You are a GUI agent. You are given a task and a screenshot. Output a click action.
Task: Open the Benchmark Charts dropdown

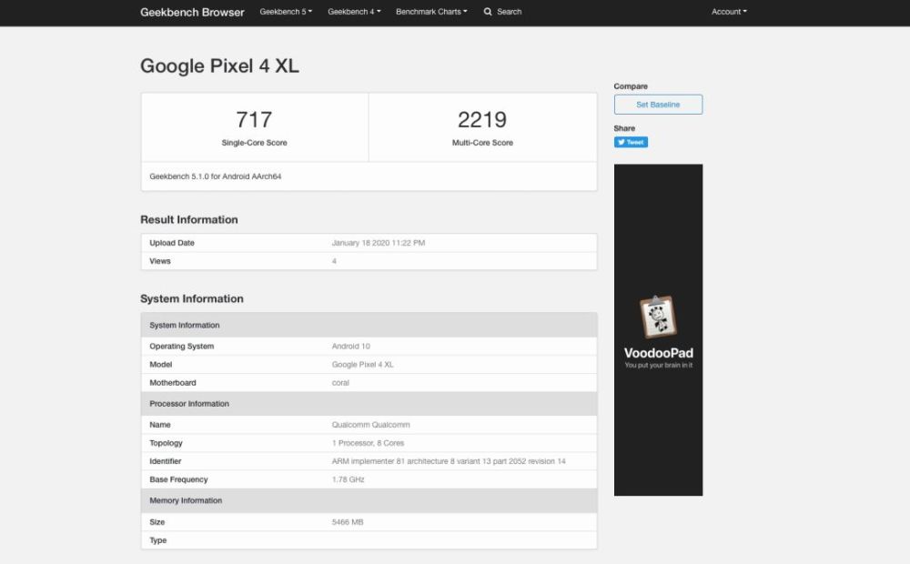(431, 12)
